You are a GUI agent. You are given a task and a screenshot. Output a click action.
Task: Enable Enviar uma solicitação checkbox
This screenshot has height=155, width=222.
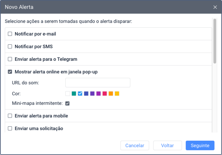point(10,128)
